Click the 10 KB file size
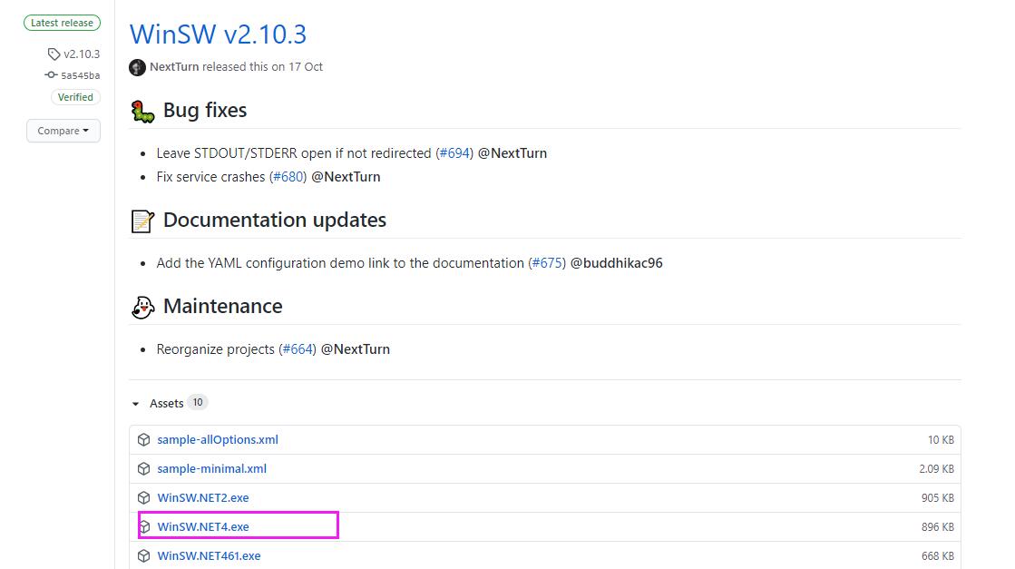The width and height of the screenshot is (1015, 569). point(941,439)
